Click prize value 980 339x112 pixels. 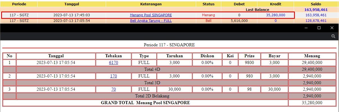(249, 76)
